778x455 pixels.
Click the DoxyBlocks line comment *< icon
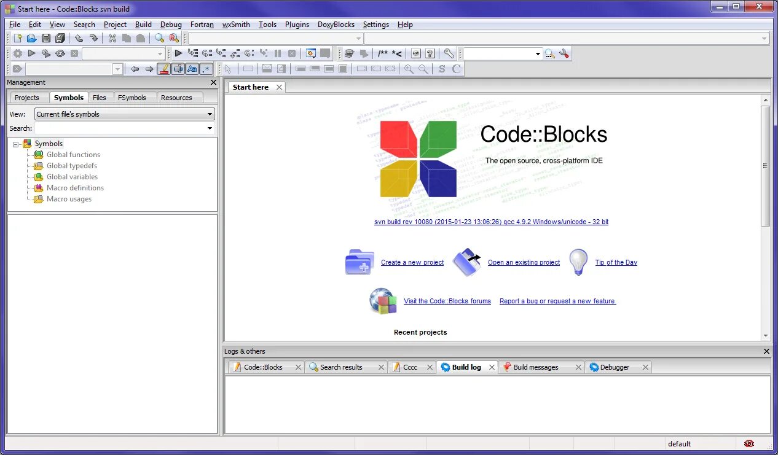click(x=396, y=53)
